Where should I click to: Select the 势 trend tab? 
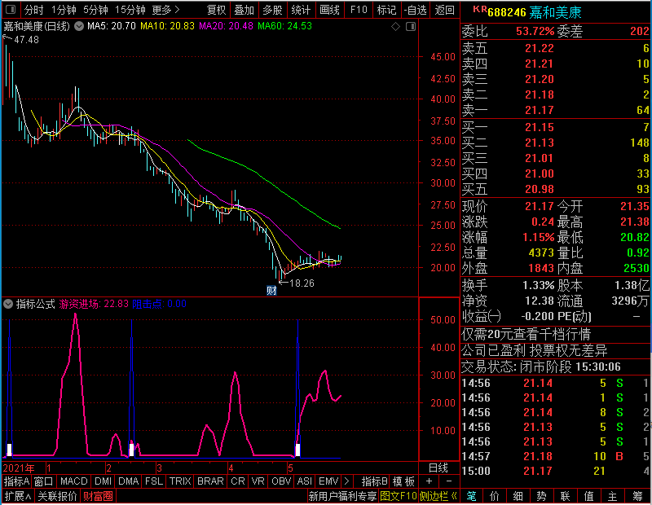pos(541,496)
